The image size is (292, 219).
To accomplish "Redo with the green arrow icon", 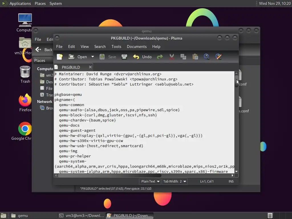I will pos(160,57).
